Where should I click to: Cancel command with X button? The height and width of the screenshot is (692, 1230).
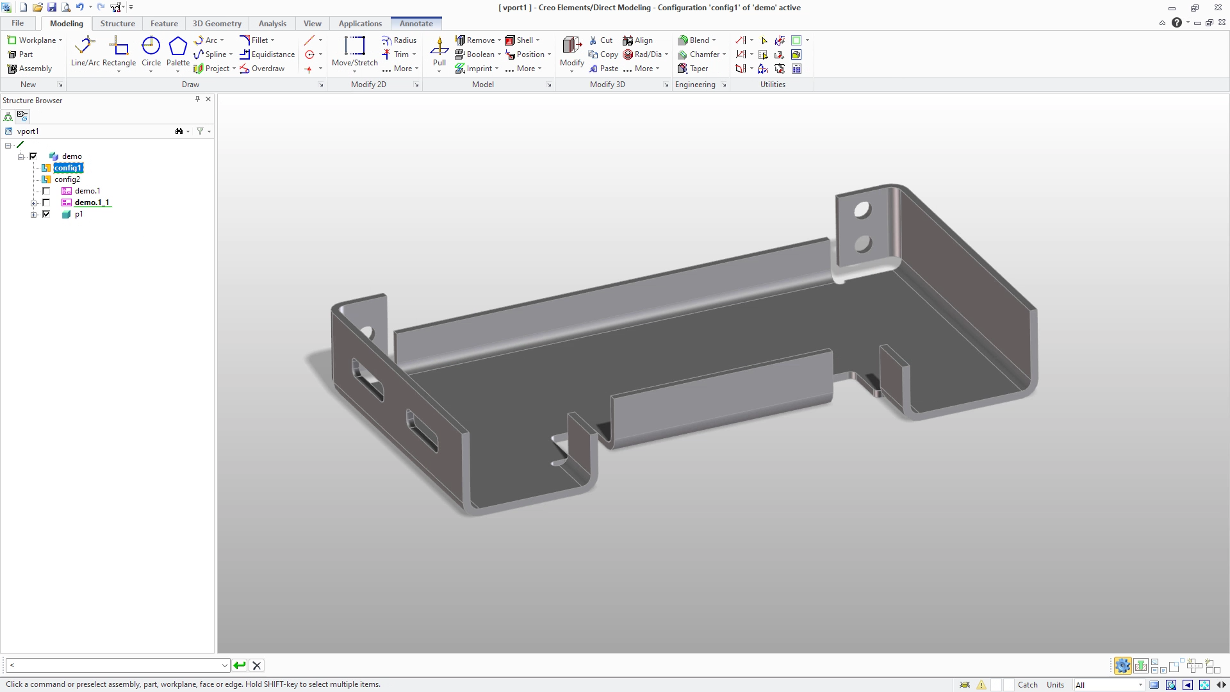coord(257,666)
